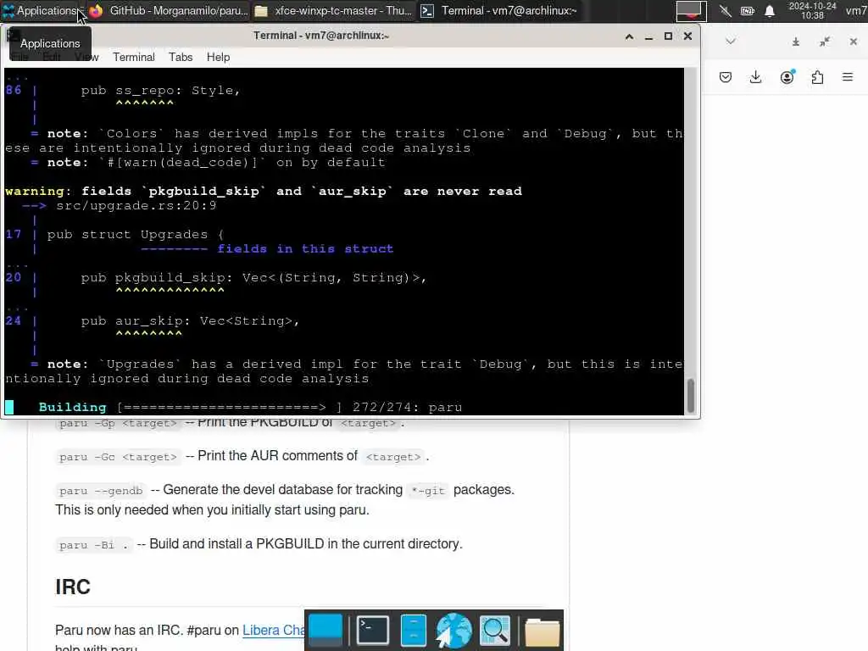Click the 'pub aur_skip: Vec<String>,' line
Screen dimensions: 868x651
point(190,321)
